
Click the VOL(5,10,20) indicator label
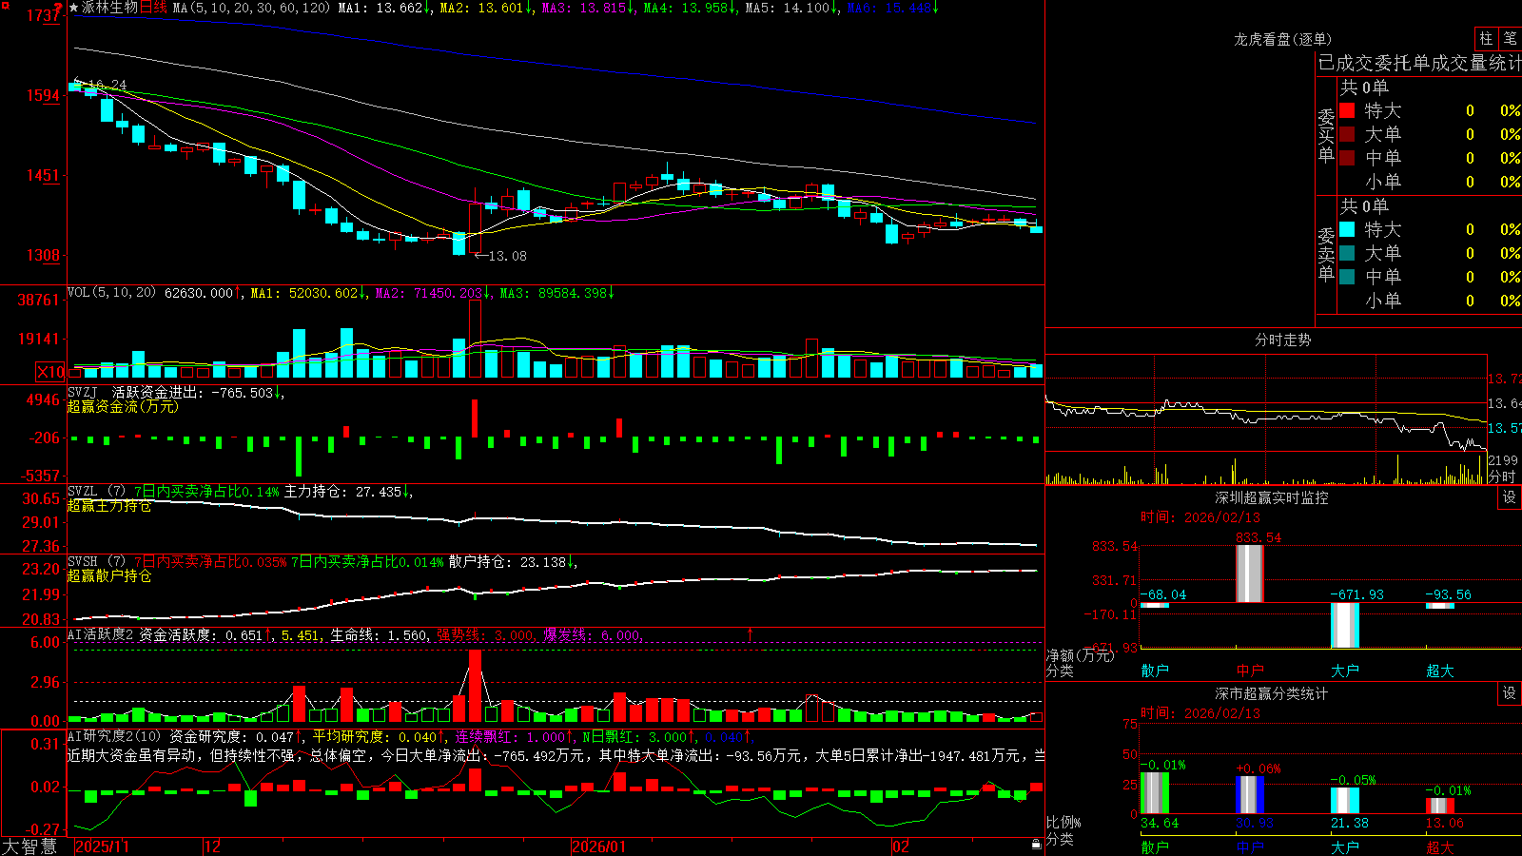[111, 293]
